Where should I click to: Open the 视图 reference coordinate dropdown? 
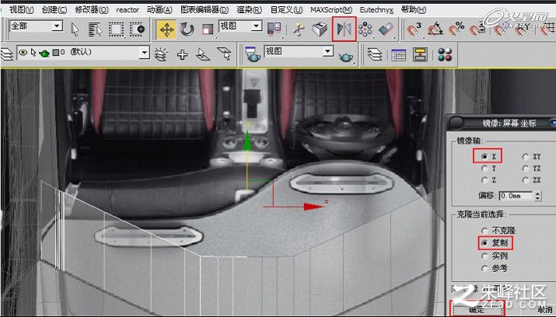(257, 26)
